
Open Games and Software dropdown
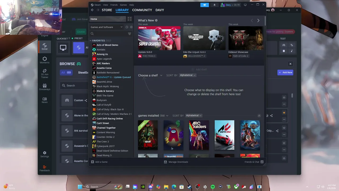click(106, 27)
